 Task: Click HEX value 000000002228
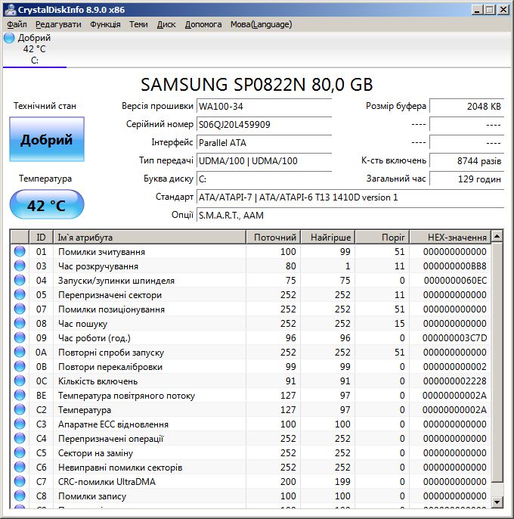click(455, 381)
